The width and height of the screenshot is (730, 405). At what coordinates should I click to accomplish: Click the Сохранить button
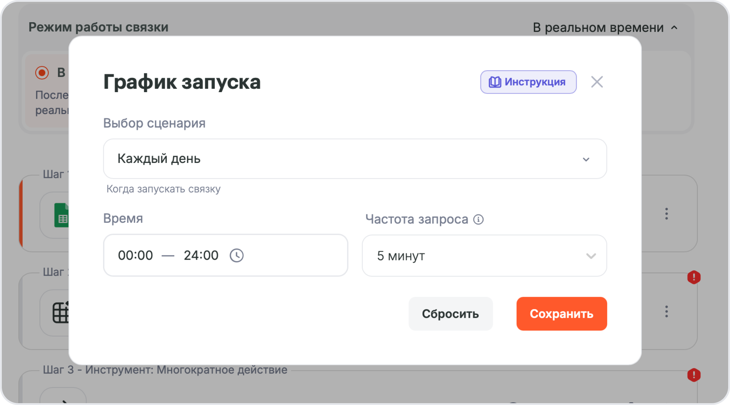pyautogui.click(x=561, y=314)
